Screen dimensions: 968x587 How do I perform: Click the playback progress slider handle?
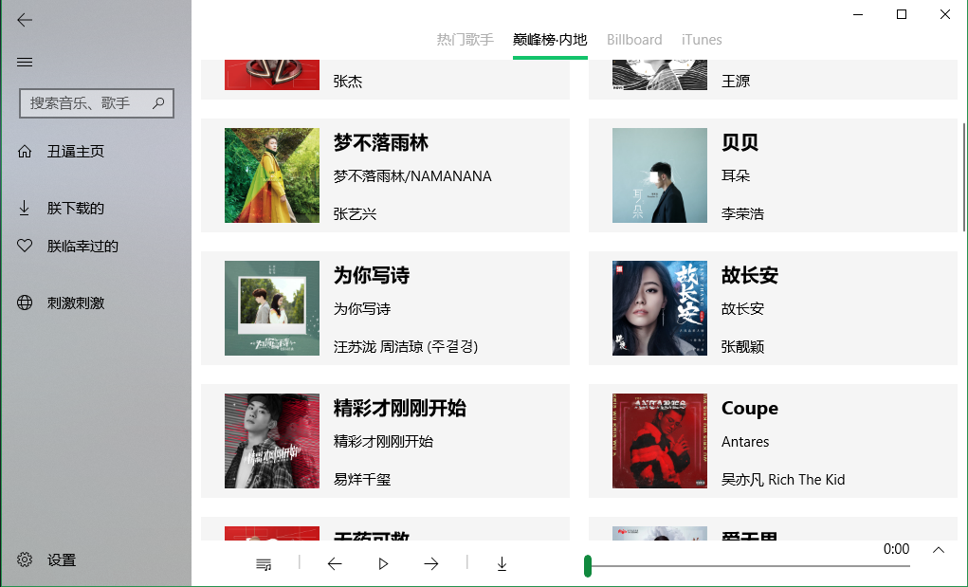click(x=588, y=565)
